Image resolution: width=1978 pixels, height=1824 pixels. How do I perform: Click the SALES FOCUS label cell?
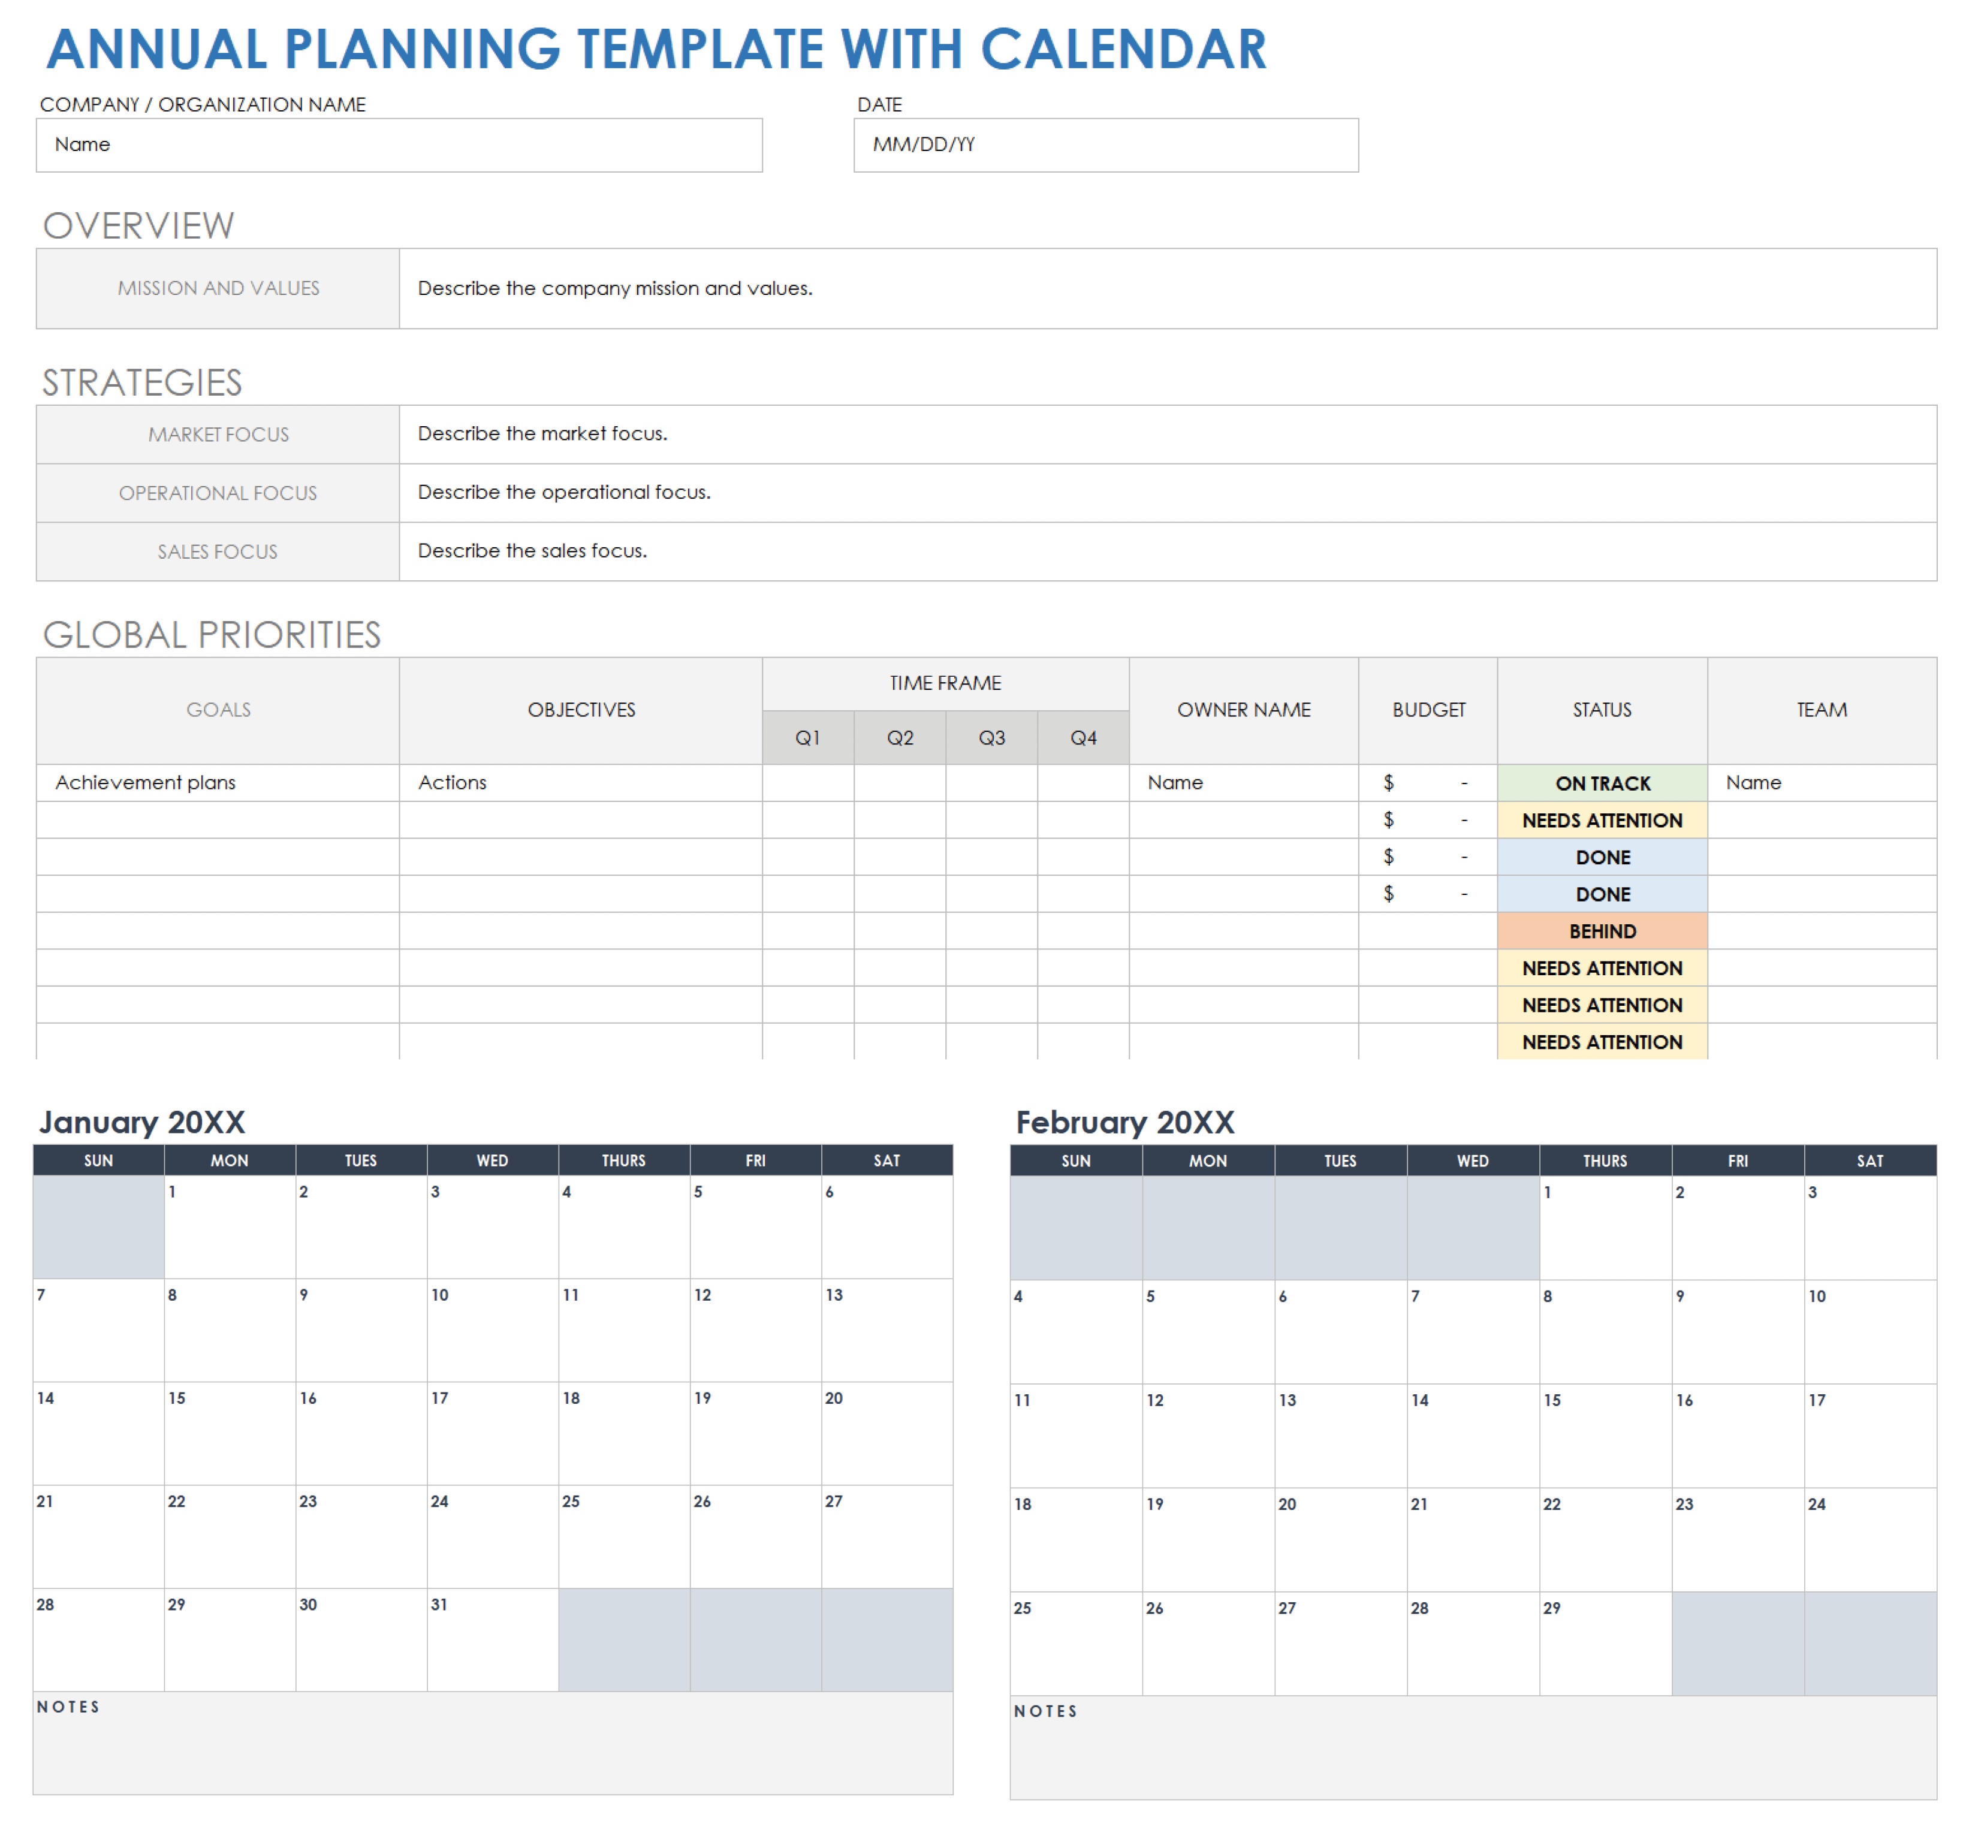pyautogui.click(x=218, y=551)
